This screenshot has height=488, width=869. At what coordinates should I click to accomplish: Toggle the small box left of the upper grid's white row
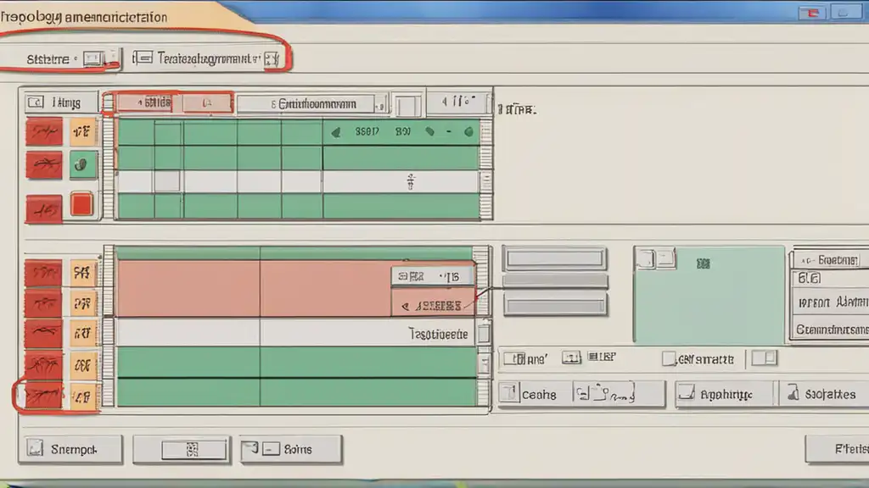point(167,181)
